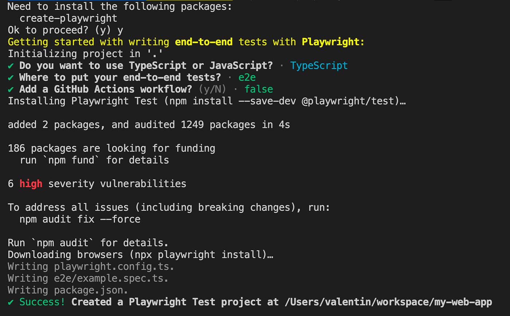Click the playwright.config.ts file name
The width and height of the screenshot is (510, 316).
(114, 266)
